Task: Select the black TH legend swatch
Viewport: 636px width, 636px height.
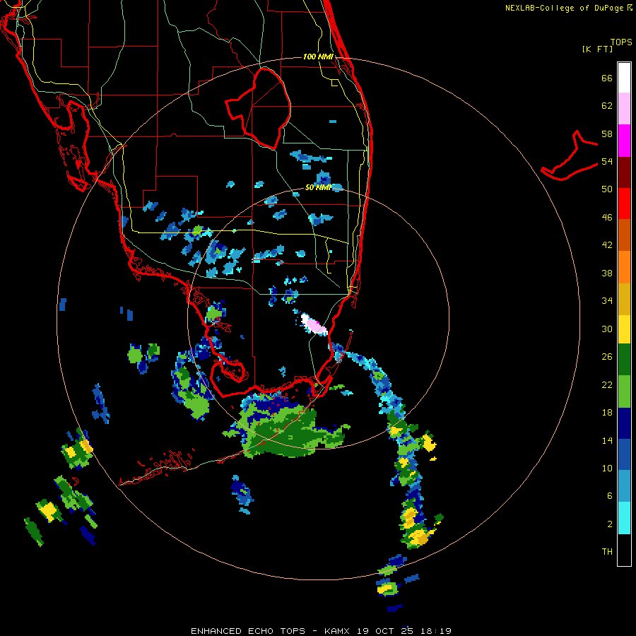Action: click(624, 550)
